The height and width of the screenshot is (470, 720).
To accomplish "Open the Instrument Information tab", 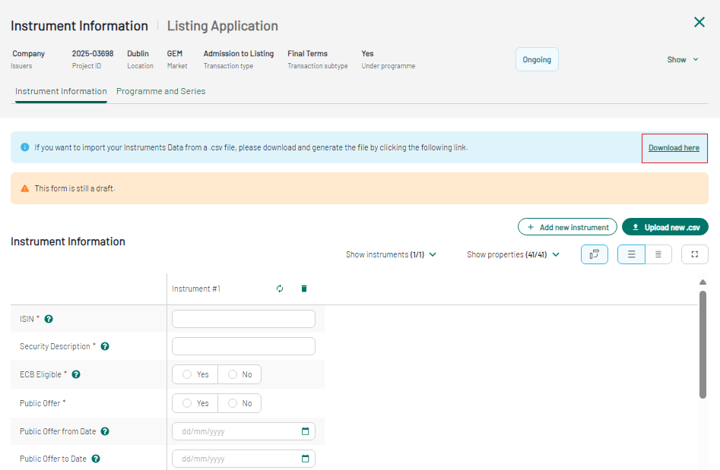I will (61, 91).
